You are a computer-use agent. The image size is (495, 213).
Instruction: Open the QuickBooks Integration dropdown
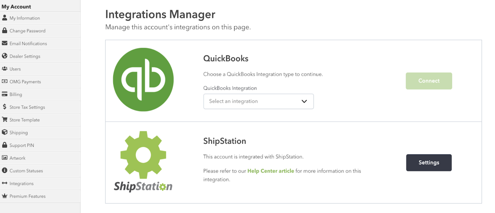point(258,101)
